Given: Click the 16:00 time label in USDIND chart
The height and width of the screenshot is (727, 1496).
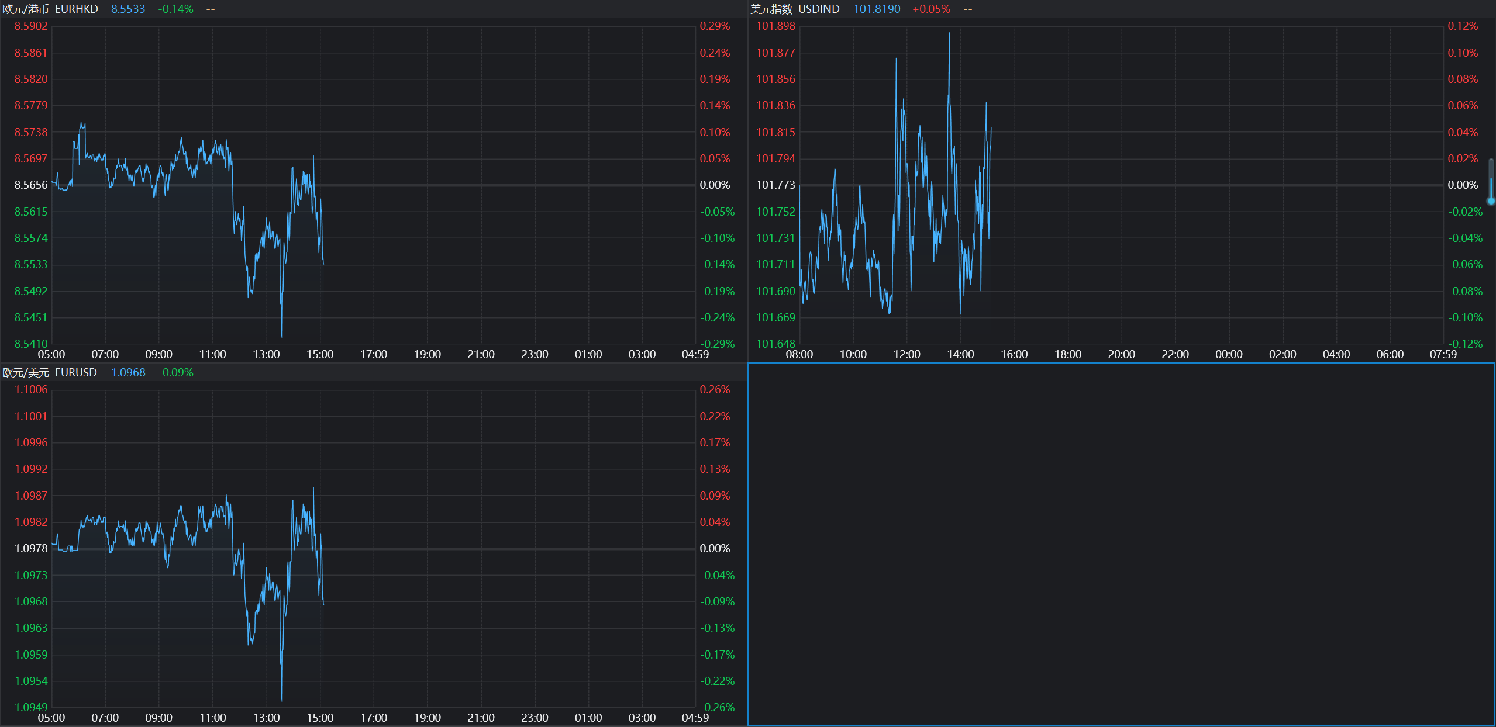Looking at the screenshot, I should tap(1014, 355).
